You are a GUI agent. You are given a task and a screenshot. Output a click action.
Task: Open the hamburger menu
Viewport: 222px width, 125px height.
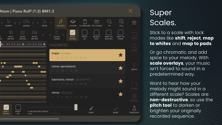[x=134, y=23]
